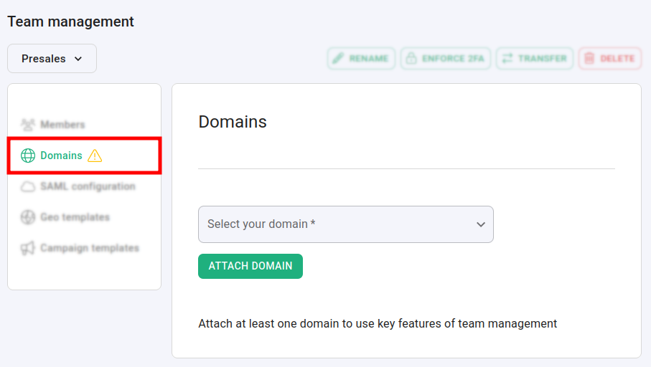
Task: Open Campaign templates from the sidebar
Action: [x=90, y=248]
